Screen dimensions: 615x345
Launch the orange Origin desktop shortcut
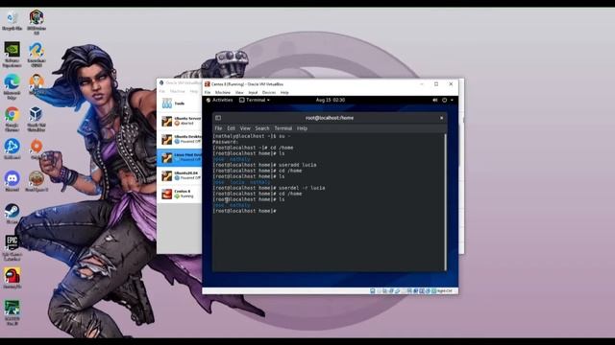click(x=37, y=149)
